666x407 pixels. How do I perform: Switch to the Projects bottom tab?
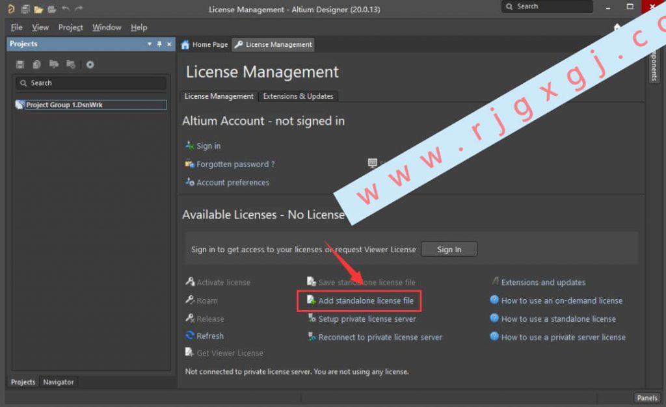pos(23,382)
